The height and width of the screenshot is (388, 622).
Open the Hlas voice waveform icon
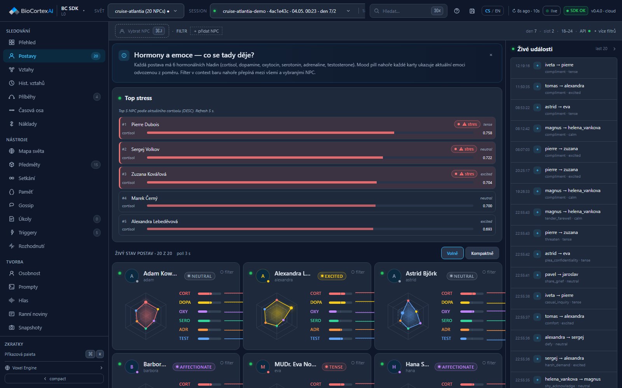click(x=12, y=300)
